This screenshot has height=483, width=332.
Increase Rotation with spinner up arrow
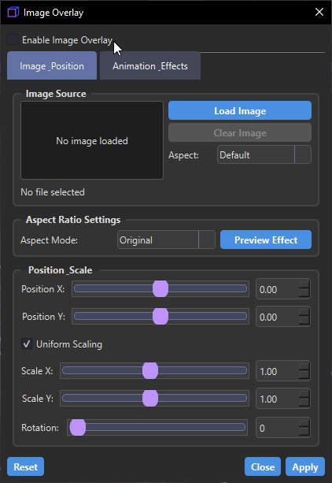pos(304,423)
